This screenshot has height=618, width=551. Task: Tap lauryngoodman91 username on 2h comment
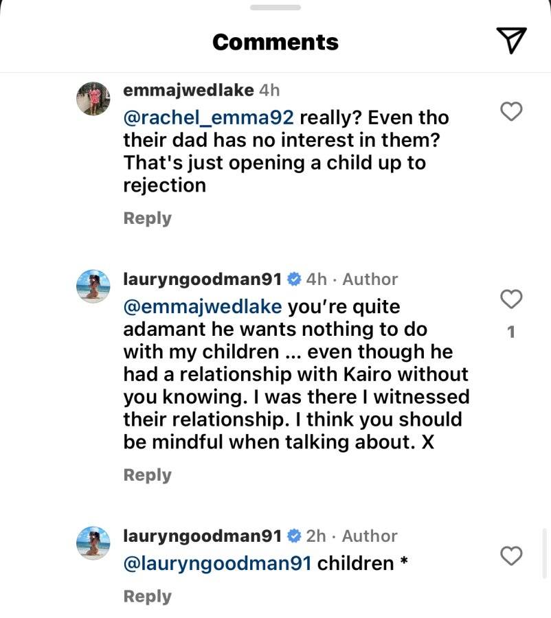click(x=203, y=536)
